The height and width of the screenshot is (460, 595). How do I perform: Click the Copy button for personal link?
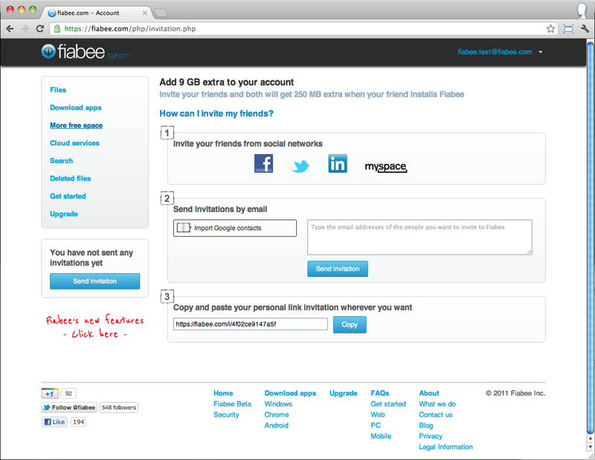pos(350,325)
